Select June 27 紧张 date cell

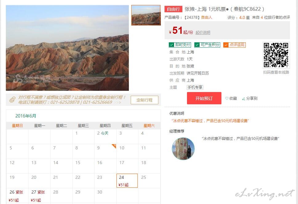pos(39,196)
